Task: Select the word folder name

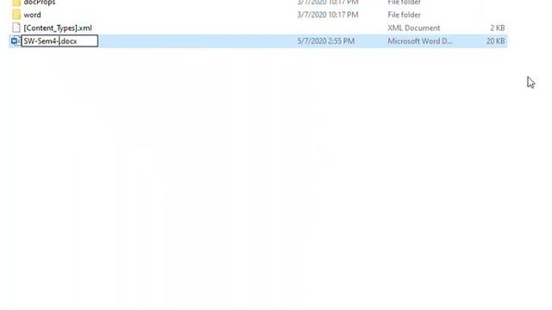Action: click(x=33, y=15)
